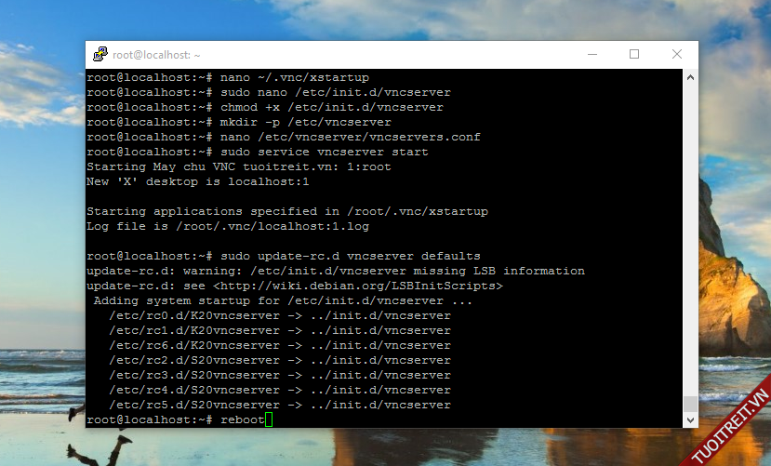Maximize the root@localhost terminal window

coord(633,55)
